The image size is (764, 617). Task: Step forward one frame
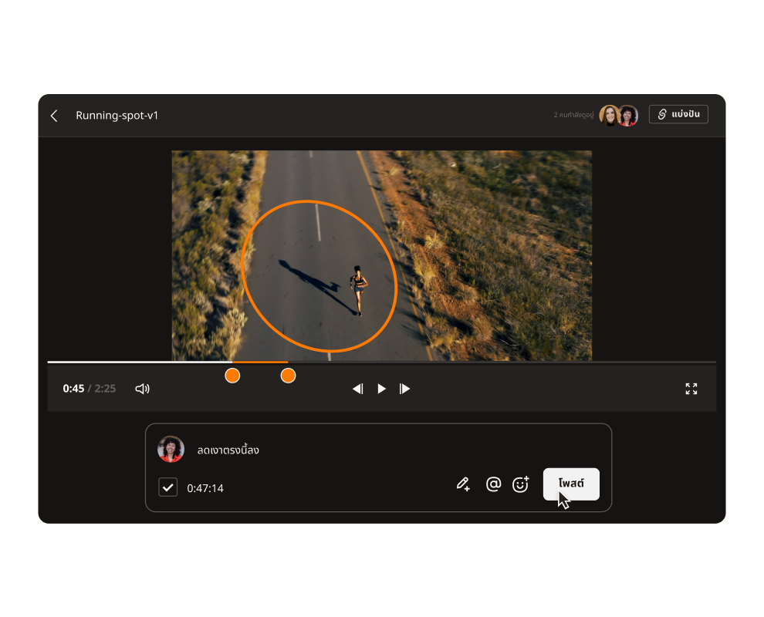click(405, 389)
